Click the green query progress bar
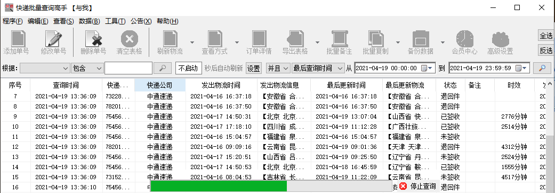The width and height of the screenshot is (555, 193). (x=219, y=186)
